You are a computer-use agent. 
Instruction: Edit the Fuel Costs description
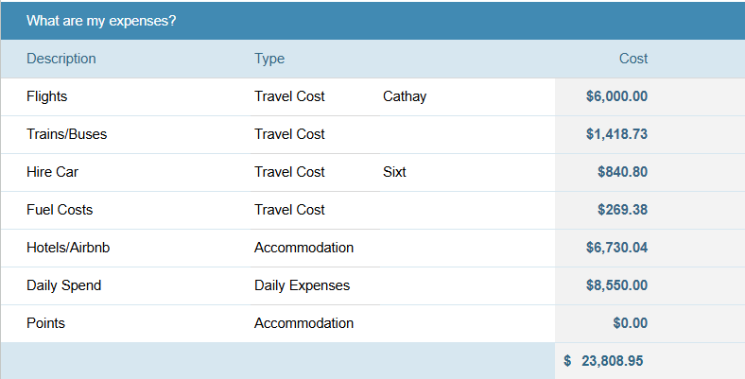126,210
